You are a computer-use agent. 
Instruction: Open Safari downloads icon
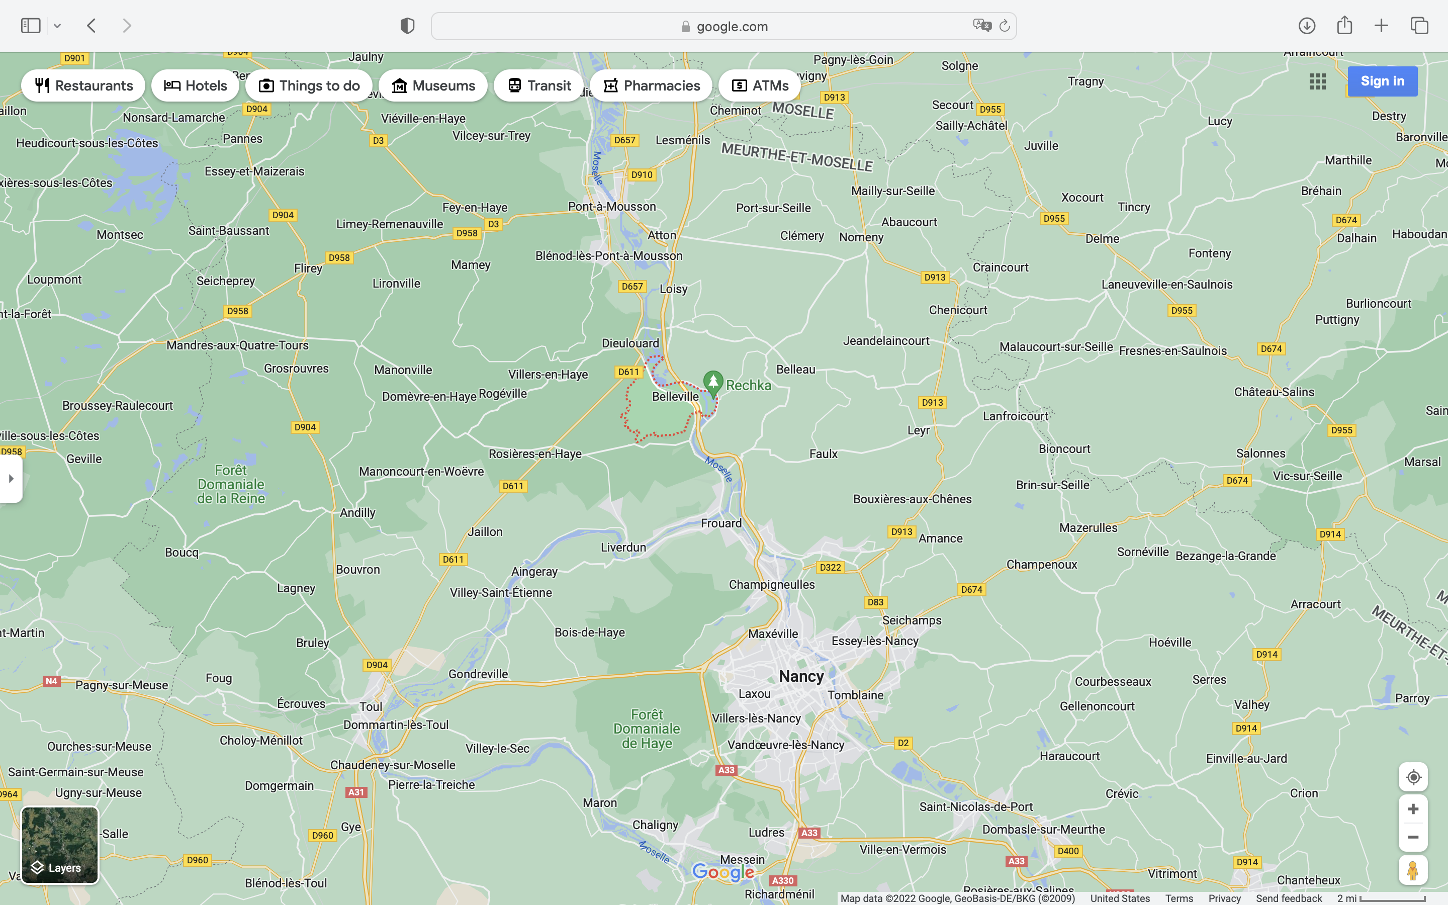1307,26
